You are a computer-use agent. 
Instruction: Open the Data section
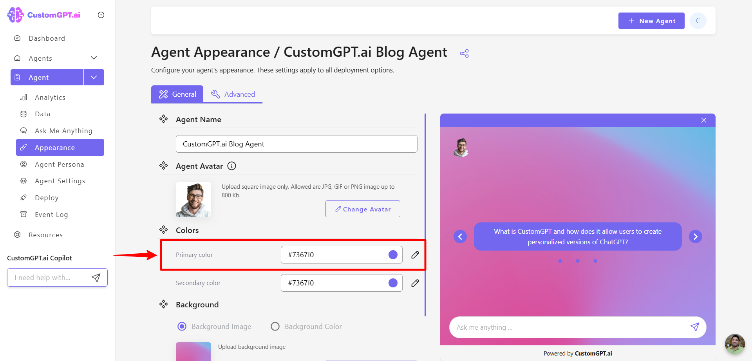pyautogui.click(x=43, y=114)
